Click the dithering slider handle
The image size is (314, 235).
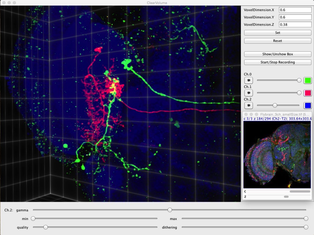(306, 227)
